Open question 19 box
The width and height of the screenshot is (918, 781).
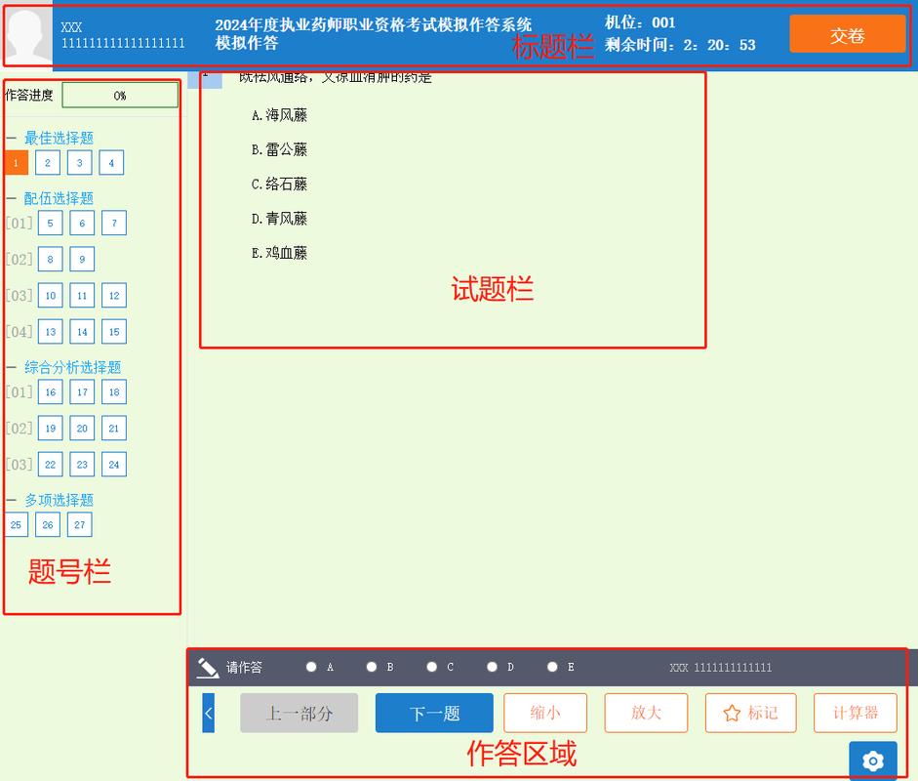(51, 429)
